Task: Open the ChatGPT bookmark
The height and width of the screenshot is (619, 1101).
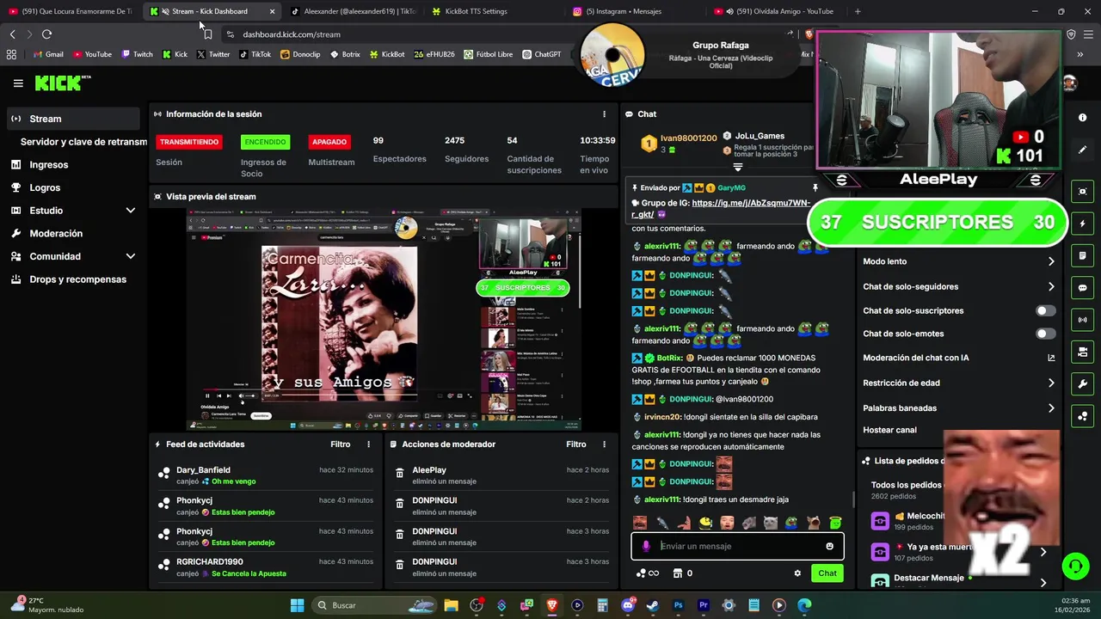Action: [x=541, y=54]
